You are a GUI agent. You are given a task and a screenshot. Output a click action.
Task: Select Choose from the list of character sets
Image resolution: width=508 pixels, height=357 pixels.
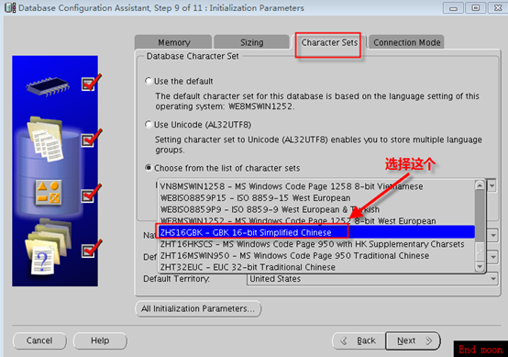(149, 168)
